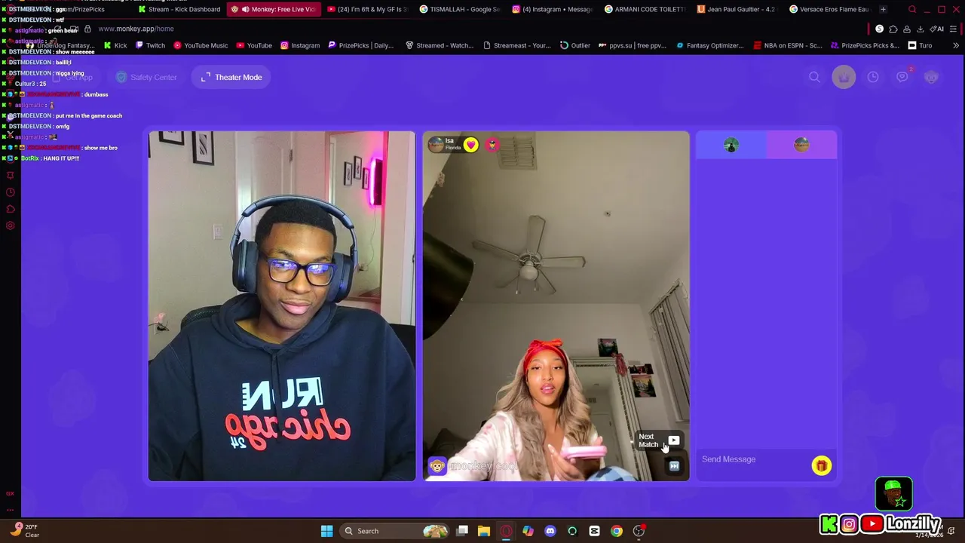Viewport: 965px width, 543px height.
Task: Click the Windows taskbar Search box
Action: (x=394, y=531)
